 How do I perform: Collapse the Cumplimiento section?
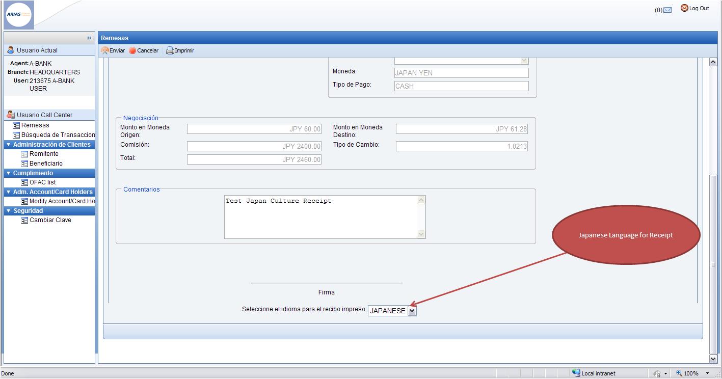point(8,173)
